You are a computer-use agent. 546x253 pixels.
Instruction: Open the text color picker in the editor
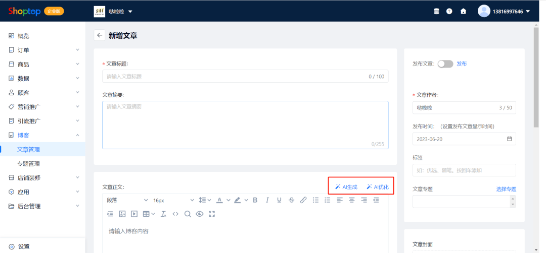coord(220,200)
